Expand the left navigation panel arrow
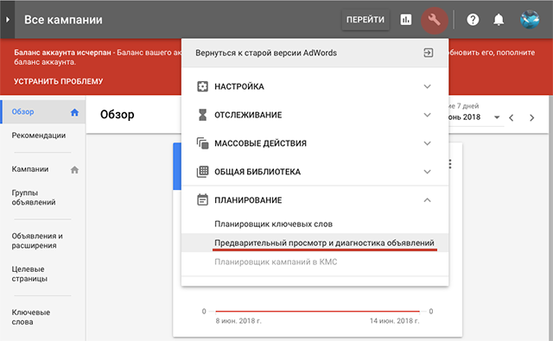The height and width of the screenshot is (341, 553). (8, 19)
